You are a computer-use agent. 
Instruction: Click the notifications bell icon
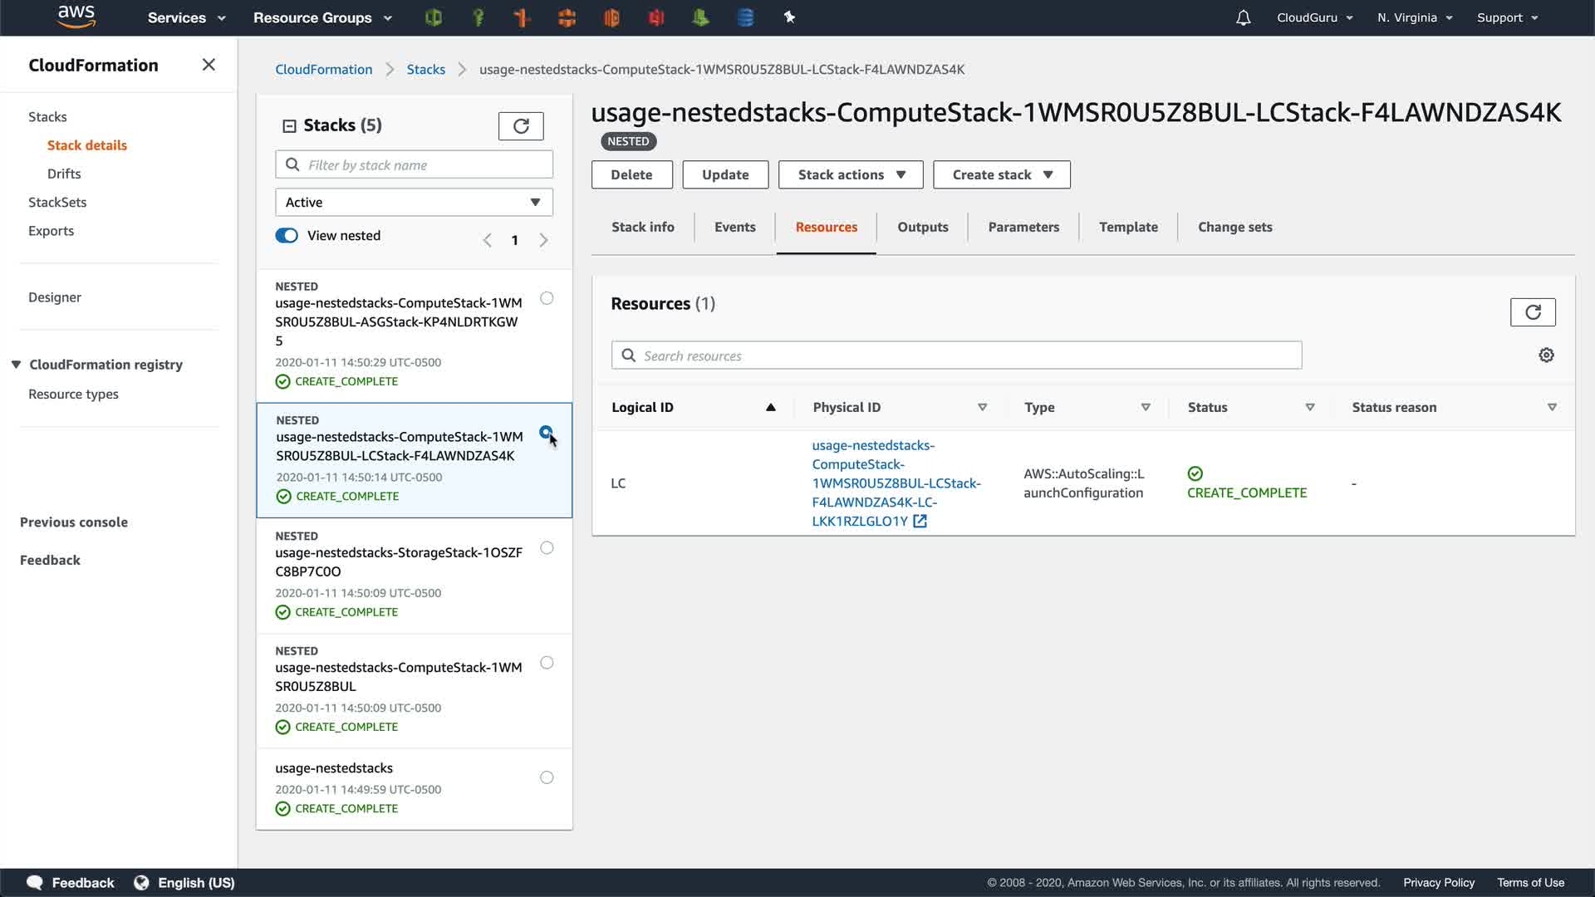pyautogui.click(x=1243, y=17)
